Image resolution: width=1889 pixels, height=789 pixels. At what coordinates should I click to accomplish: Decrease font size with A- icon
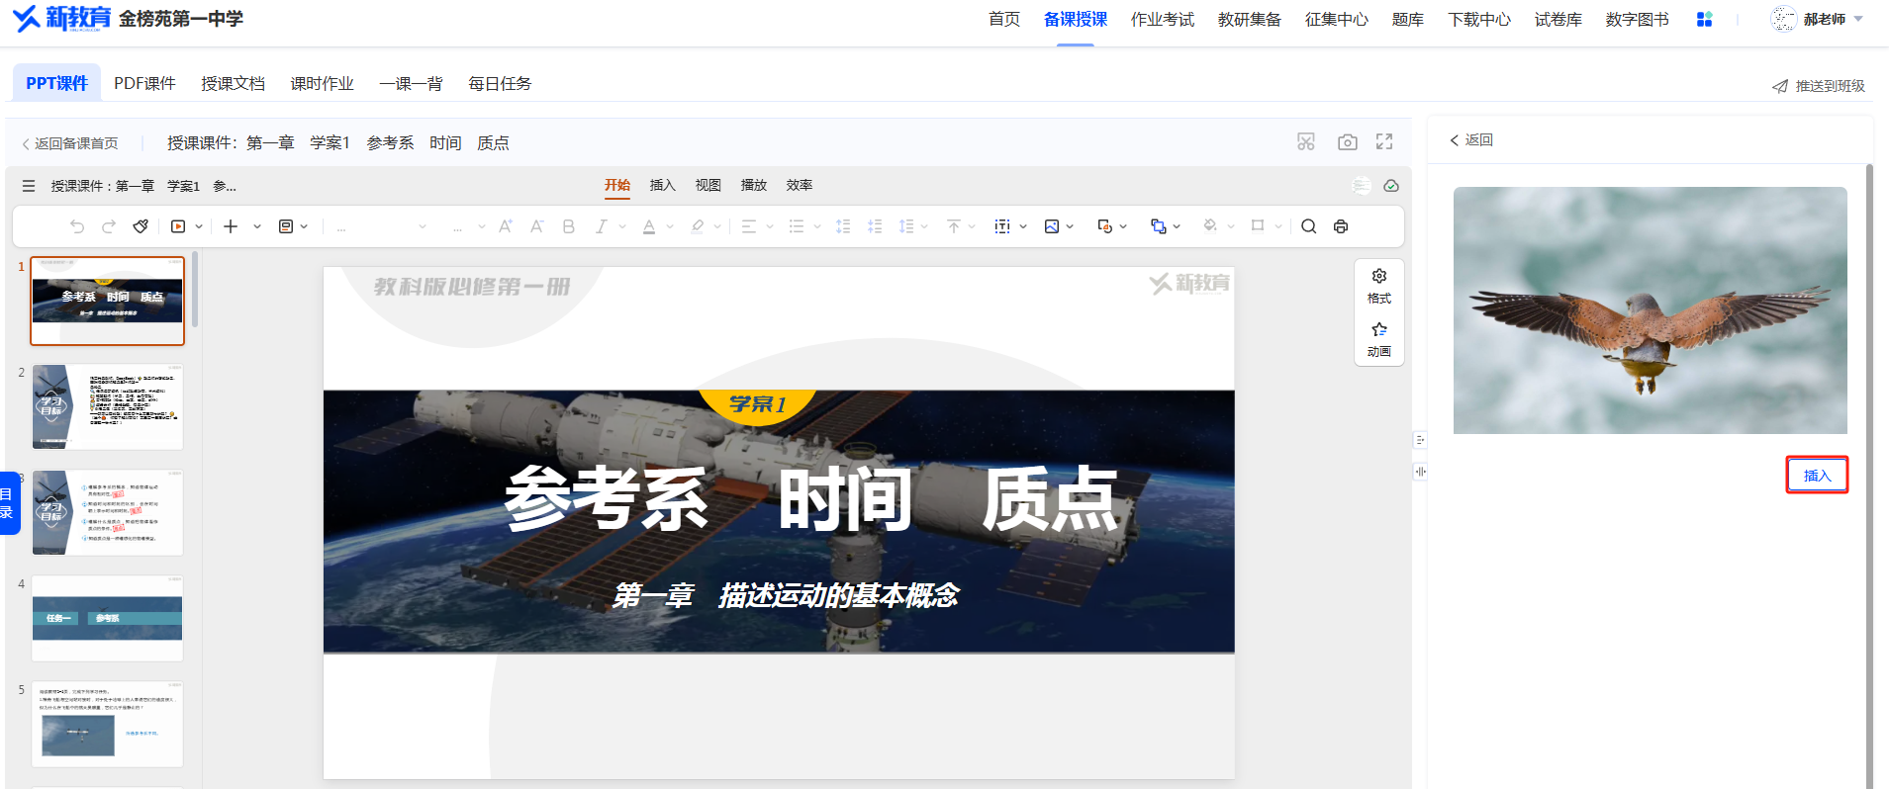pos(537,226)
